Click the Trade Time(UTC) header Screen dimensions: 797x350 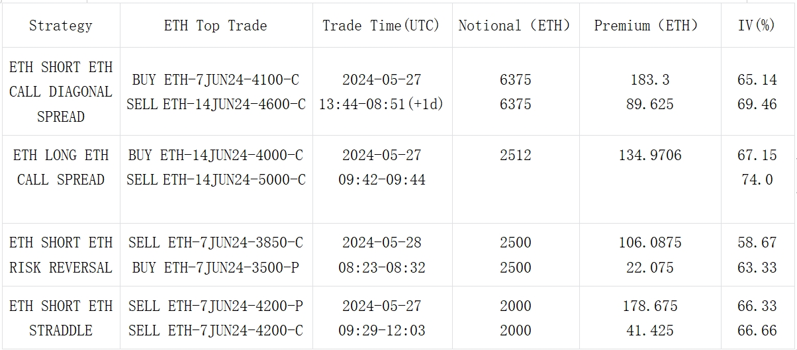pos(381,26)
